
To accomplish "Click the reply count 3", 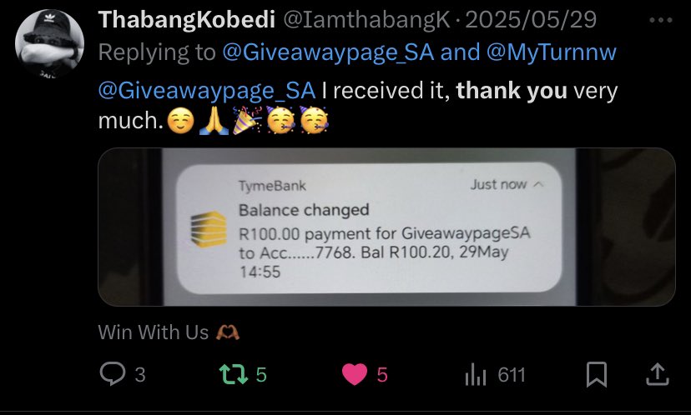I will (139, 375).
